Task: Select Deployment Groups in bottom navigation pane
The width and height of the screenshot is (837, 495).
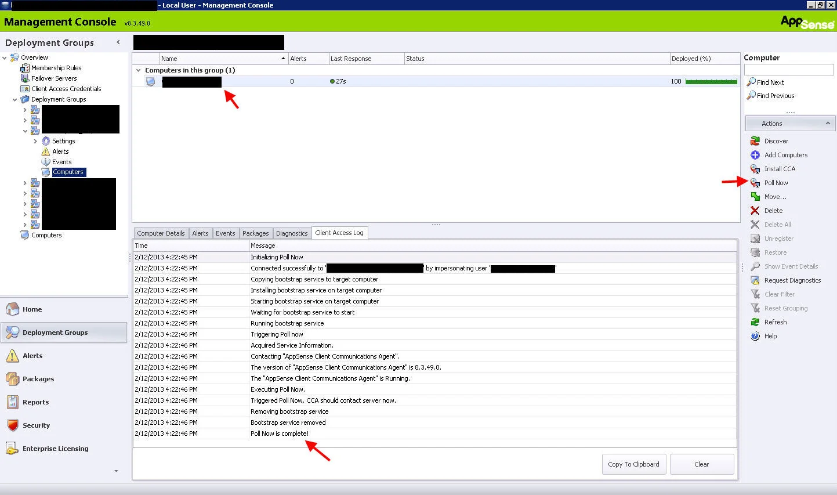Action: (x=64, y=333)
